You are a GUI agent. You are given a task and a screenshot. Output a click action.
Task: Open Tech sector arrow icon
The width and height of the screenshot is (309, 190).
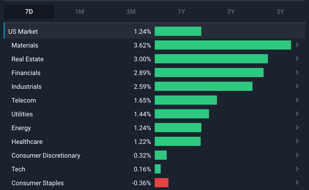[x=297, y=169]
